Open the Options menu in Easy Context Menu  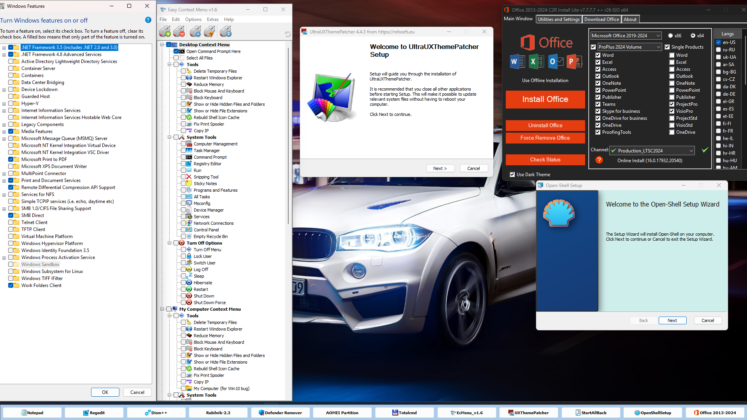pos(193,19)
